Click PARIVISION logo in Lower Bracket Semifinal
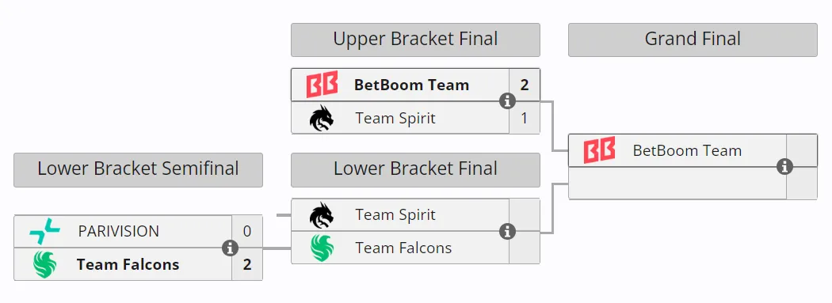The height and width of the screenshot is (303, 832). point(44,232)
